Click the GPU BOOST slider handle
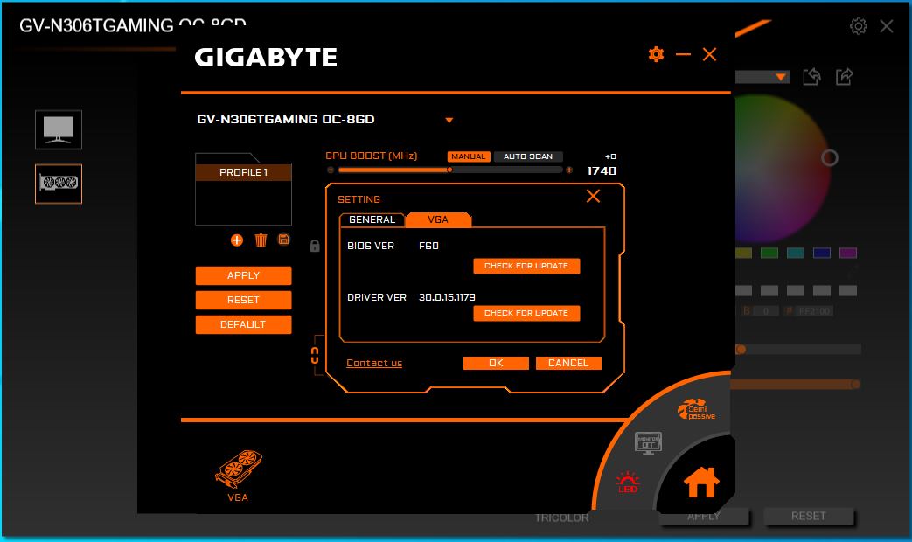This screenshot has height=542, width=912. (449, 170)
